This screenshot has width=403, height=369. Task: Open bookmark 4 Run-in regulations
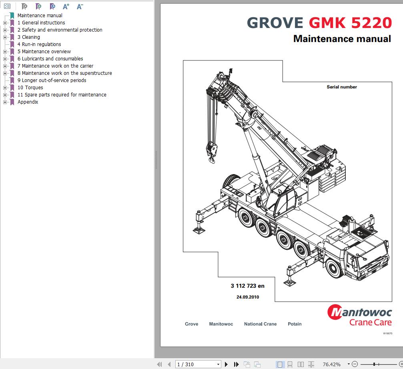coord(39,44)
